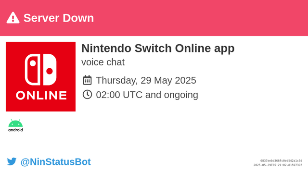Click the Twitter bird icon
The width and height of the screenshot is (308, 173).
tap(12, 161)
